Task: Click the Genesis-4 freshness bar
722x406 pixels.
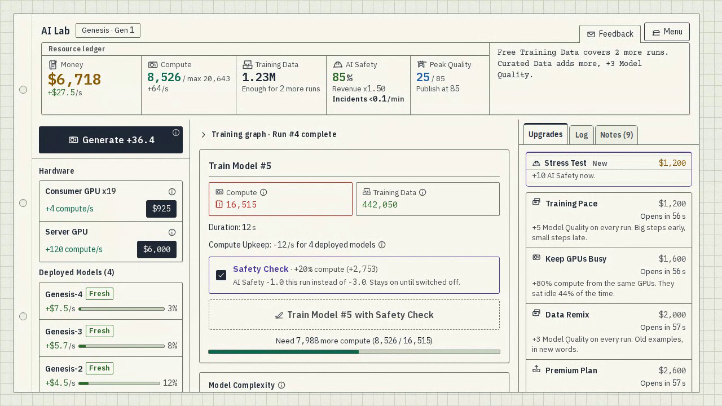Action: point(122,309)
